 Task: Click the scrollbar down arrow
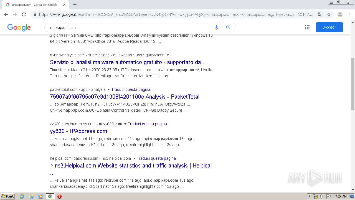(353, 190)
